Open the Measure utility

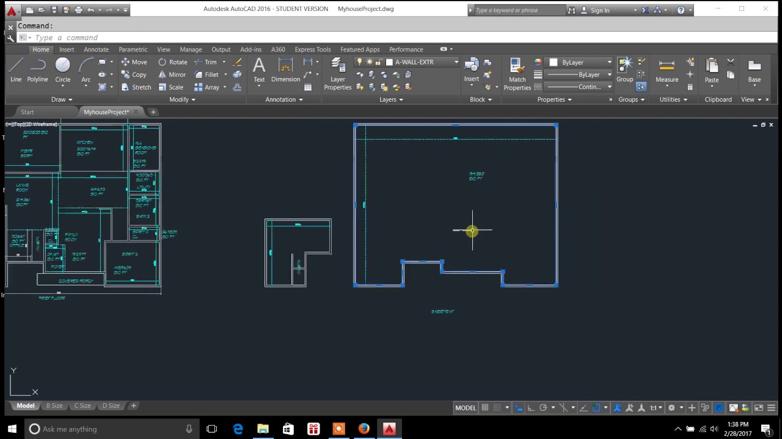pyautogui.click(x=667, y=70)
